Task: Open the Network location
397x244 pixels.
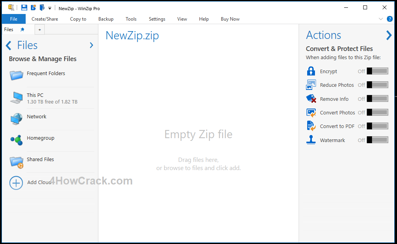Action: coord(37,117)
